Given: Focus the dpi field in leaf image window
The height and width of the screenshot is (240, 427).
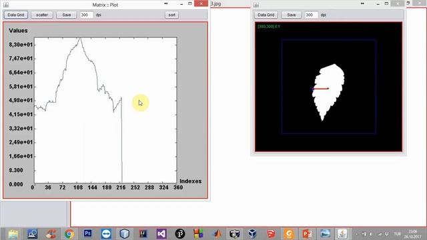Looking at the screenshot, I should click(x=311, y=15).
